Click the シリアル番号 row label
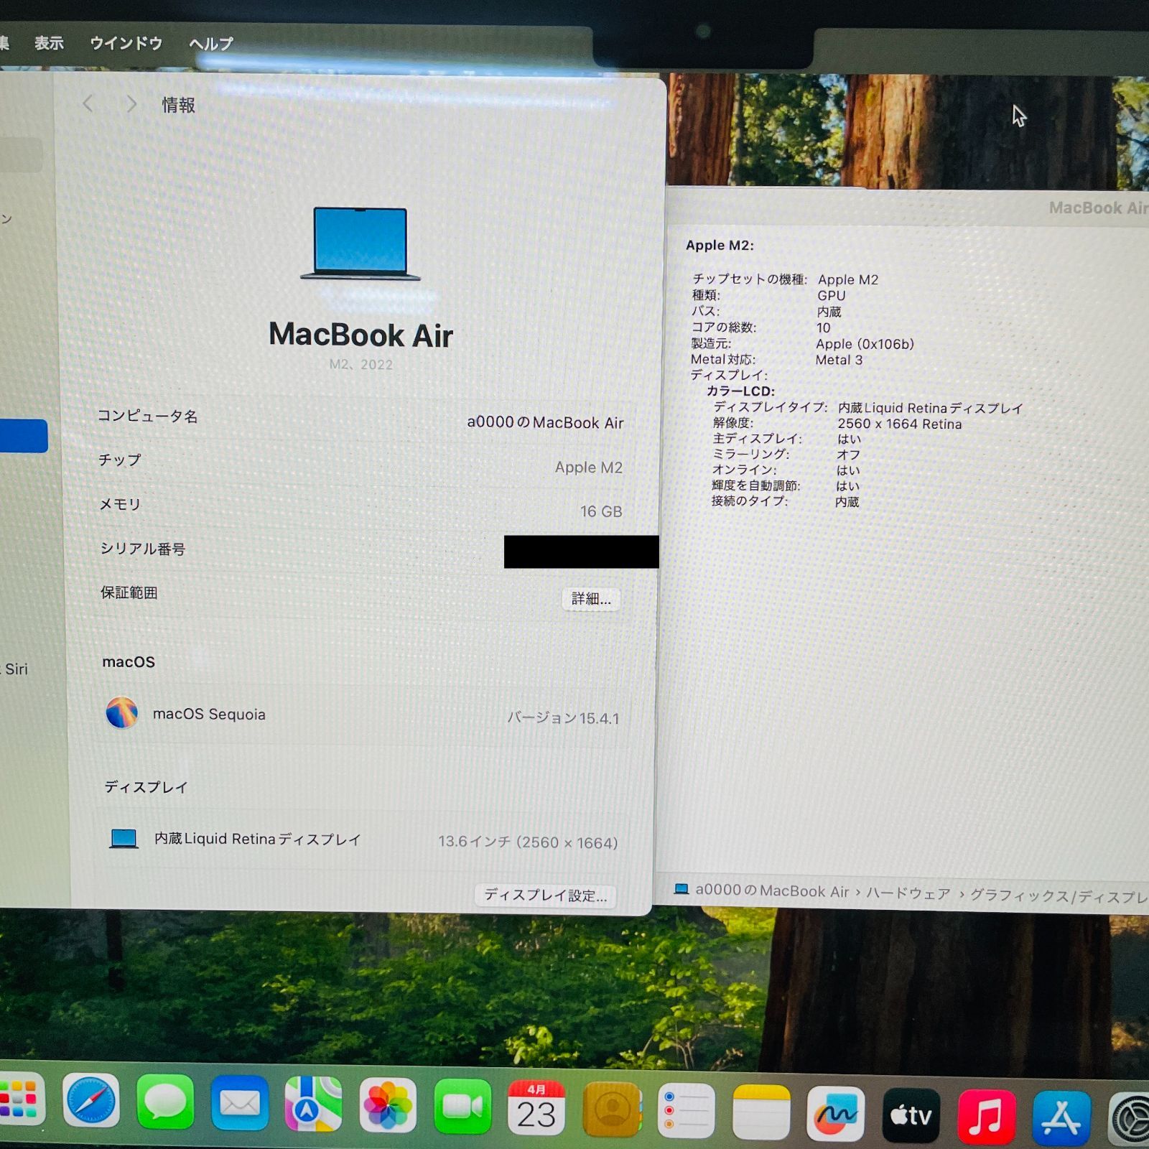1149x1149 pixels. coord(142,549)
